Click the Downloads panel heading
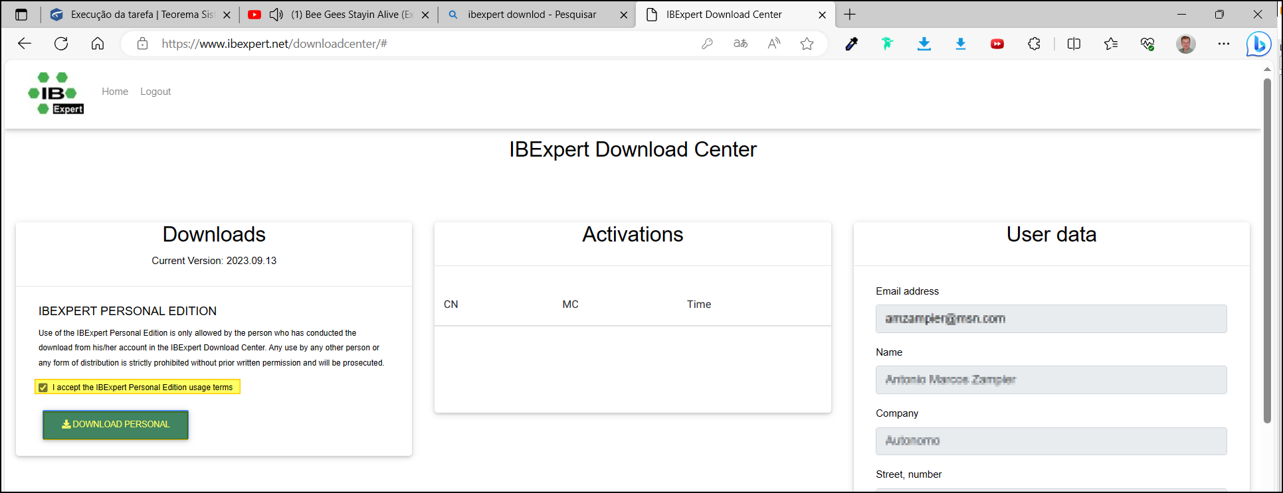The width and height of the screenshot is (1283, 493). (214, 234)
